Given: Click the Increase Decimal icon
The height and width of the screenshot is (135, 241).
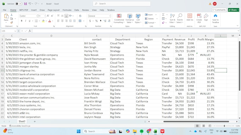Looking at the screenshot, I should point(105,21).
